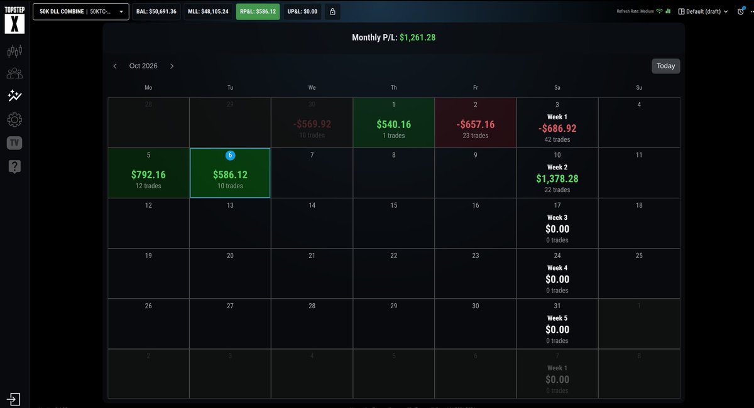The height and width of the screenshot is (408, 754).
Task: Select the October 7 calendar cell
Action: coord(312,173)
